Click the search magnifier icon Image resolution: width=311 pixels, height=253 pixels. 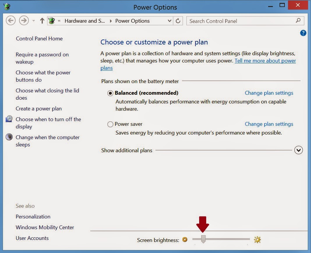tap(298, 20)
